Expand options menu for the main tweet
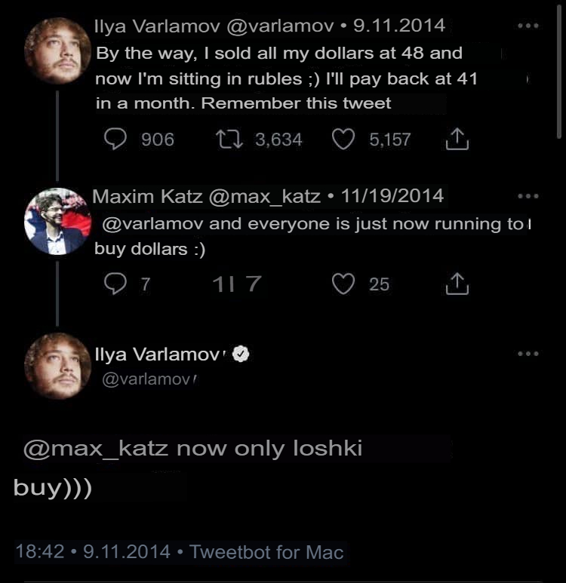Image resolution: width=566 pixels, height=583 pixels. [x=528, y=353]
